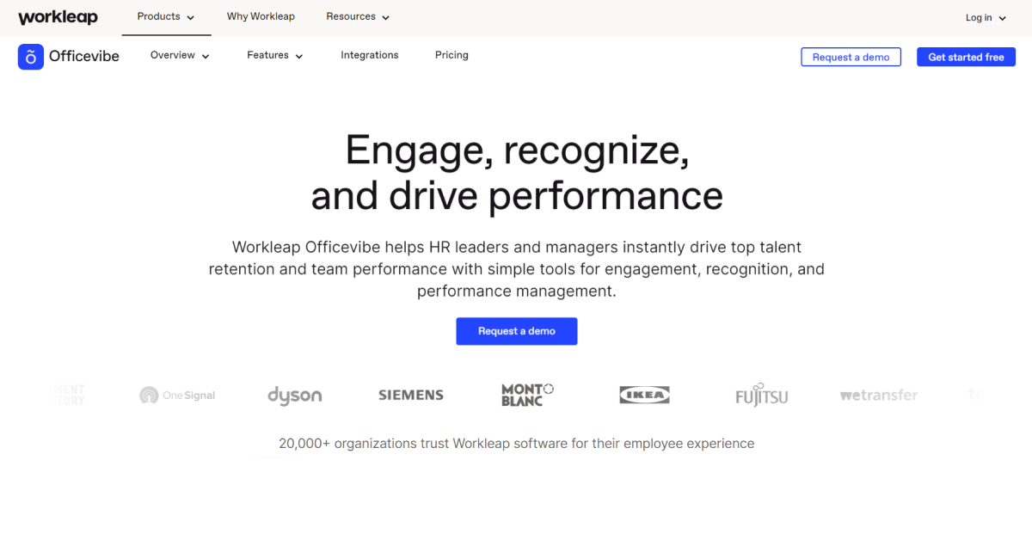Click the Officevibe blue logo icon

pyautogui.click(x=31, y=57)
